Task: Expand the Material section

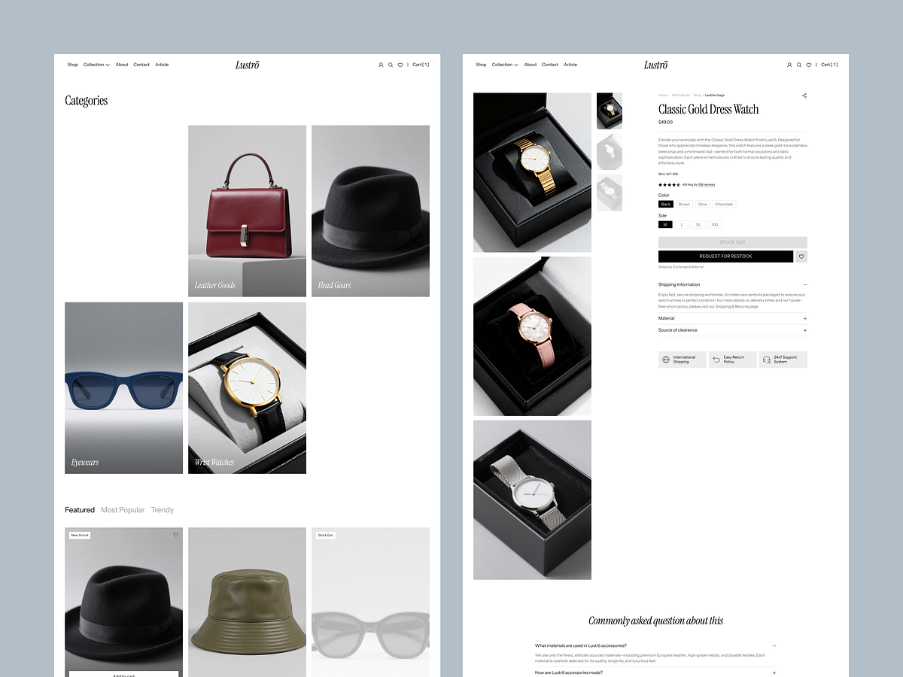Action: pyautogui.click(x=804, y=318)
